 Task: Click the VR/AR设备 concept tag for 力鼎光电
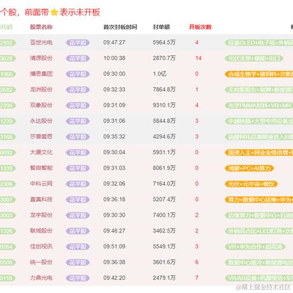259,278
